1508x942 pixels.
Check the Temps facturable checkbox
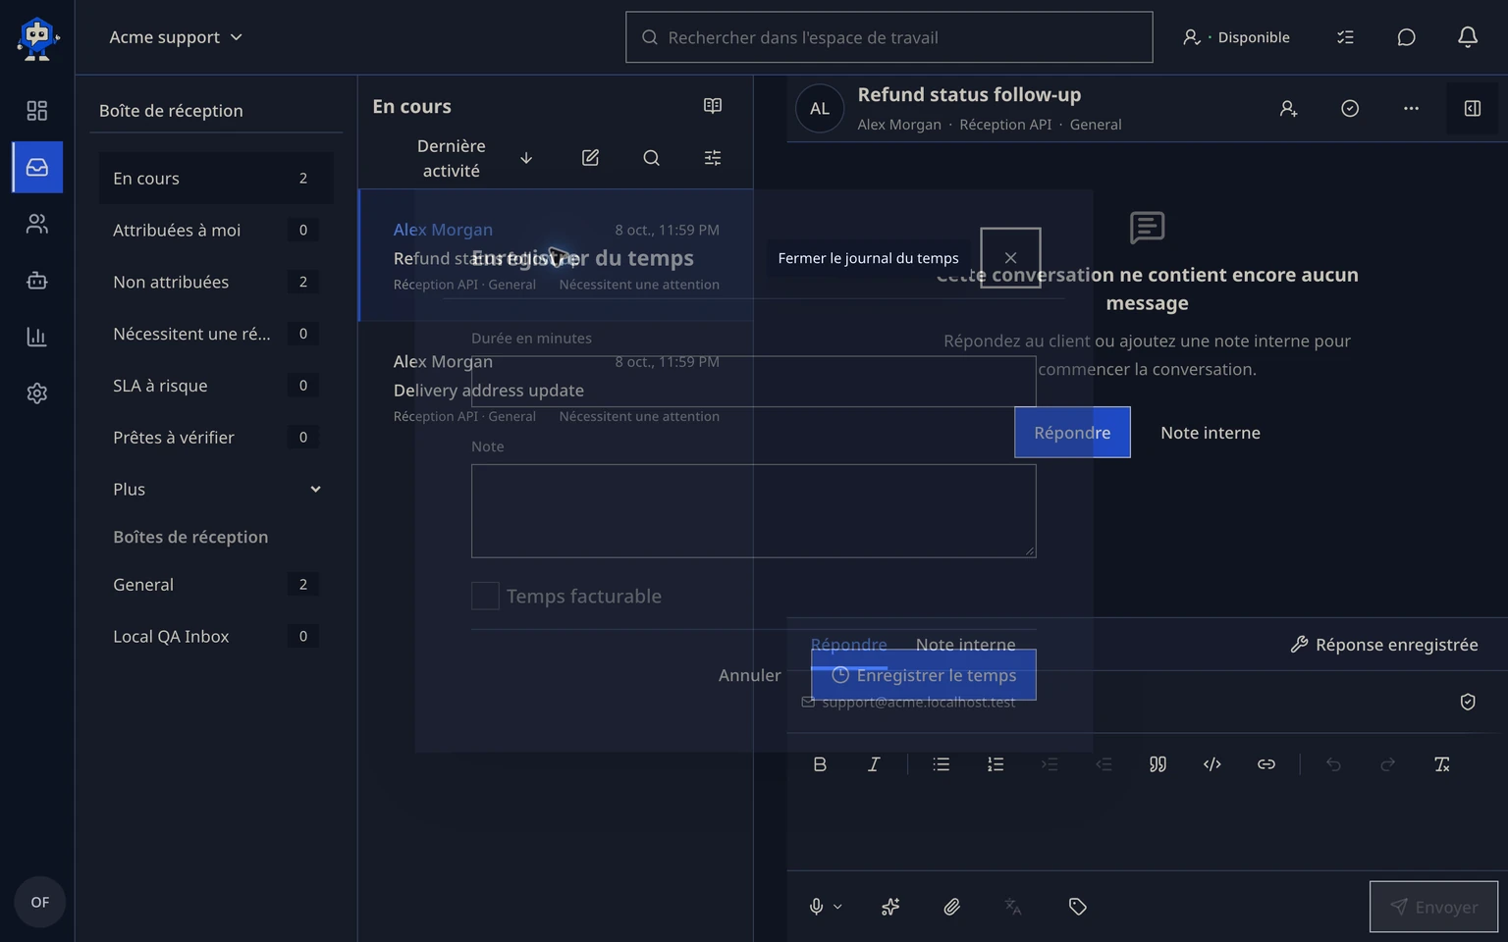pos(485,596)
